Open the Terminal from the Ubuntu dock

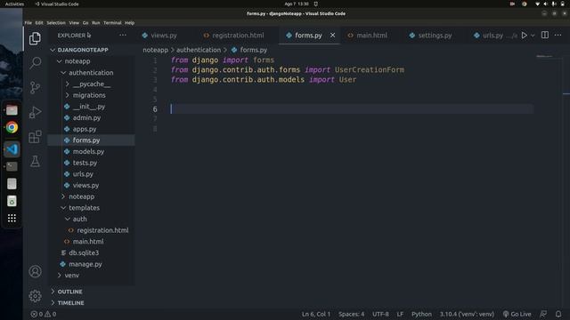coord(12,166)
